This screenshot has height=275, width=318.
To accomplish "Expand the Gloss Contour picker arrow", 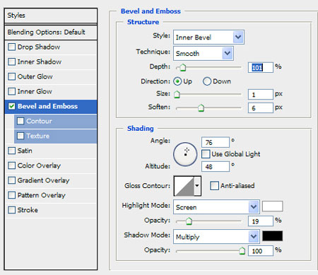I will tap(197, 186).
